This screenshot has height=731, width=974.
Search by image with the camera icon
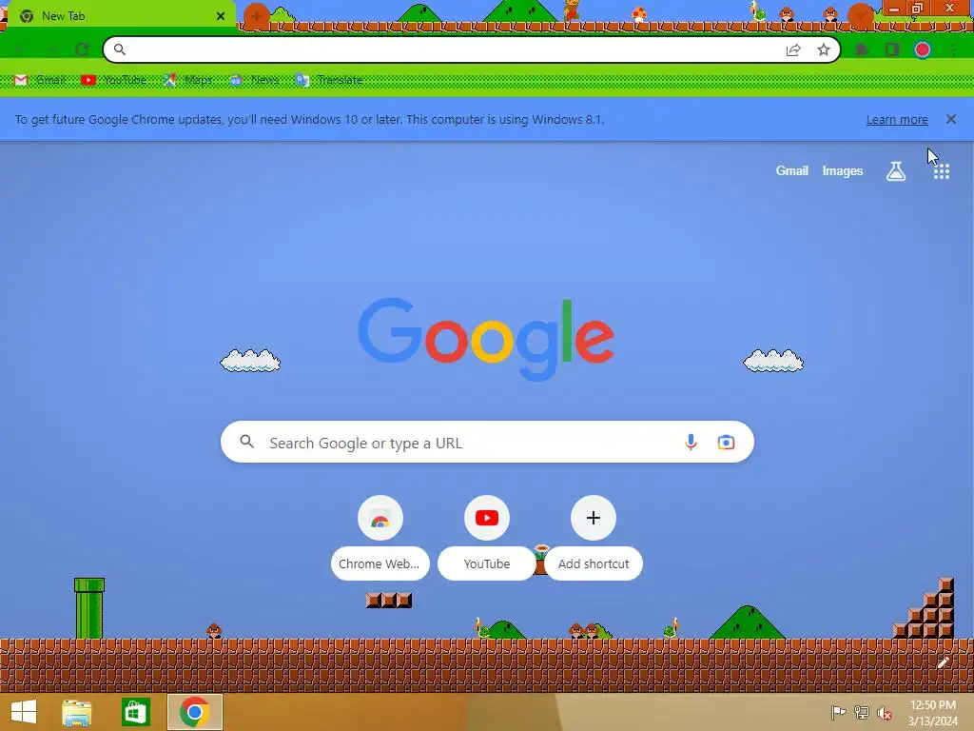point(726,442)
